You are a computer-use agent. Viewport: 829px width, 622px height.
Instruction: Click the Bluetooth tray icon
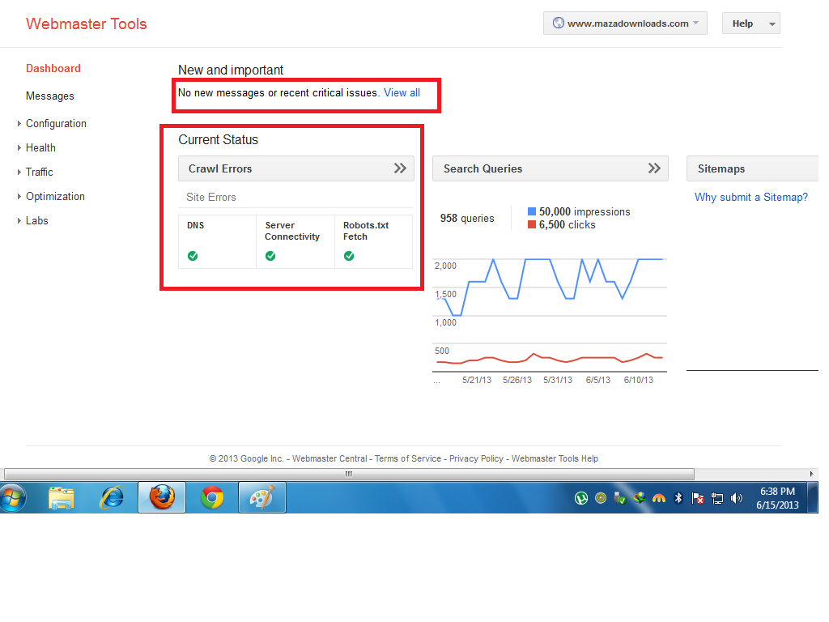[x=678, y=498]
